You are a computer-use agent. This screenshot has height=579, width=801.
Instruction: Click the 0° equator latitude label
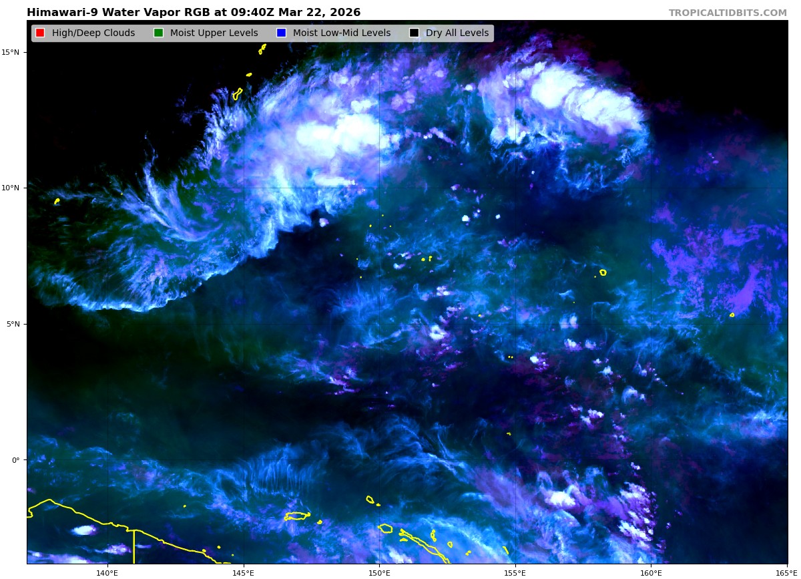tap(16, 460)
